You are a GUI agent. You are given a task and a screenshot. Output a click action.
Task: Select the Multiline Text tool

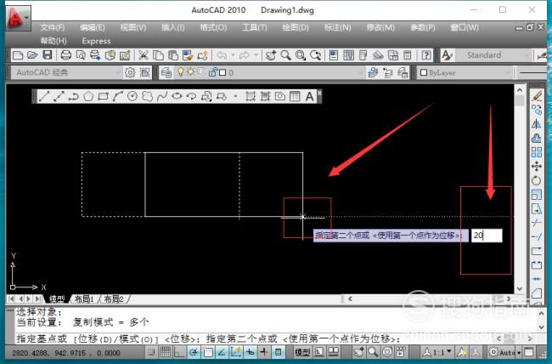point(309,96)
